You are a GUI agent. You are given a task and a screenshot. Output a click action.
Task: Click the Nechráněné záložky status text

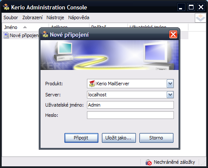click(174, 162)
